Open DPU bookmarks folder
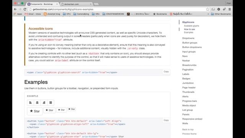245x138 pixels. click(x=67, y=14)
